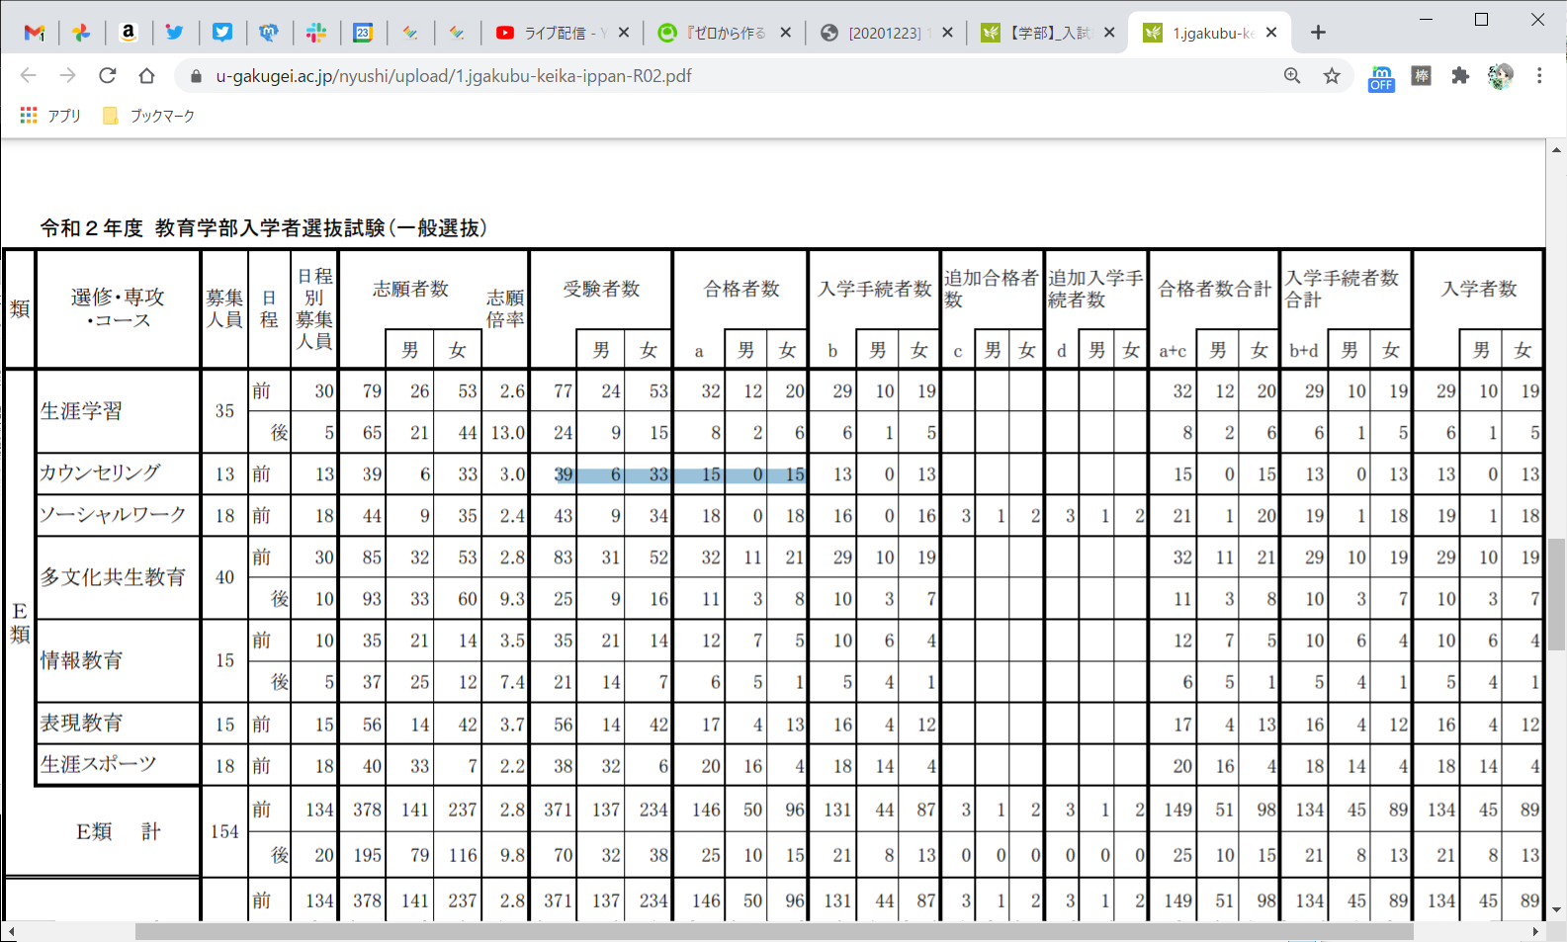This screenshot has height=942, width=1567.
Task: Reload the current PDF page
Action: pos(107,76)
